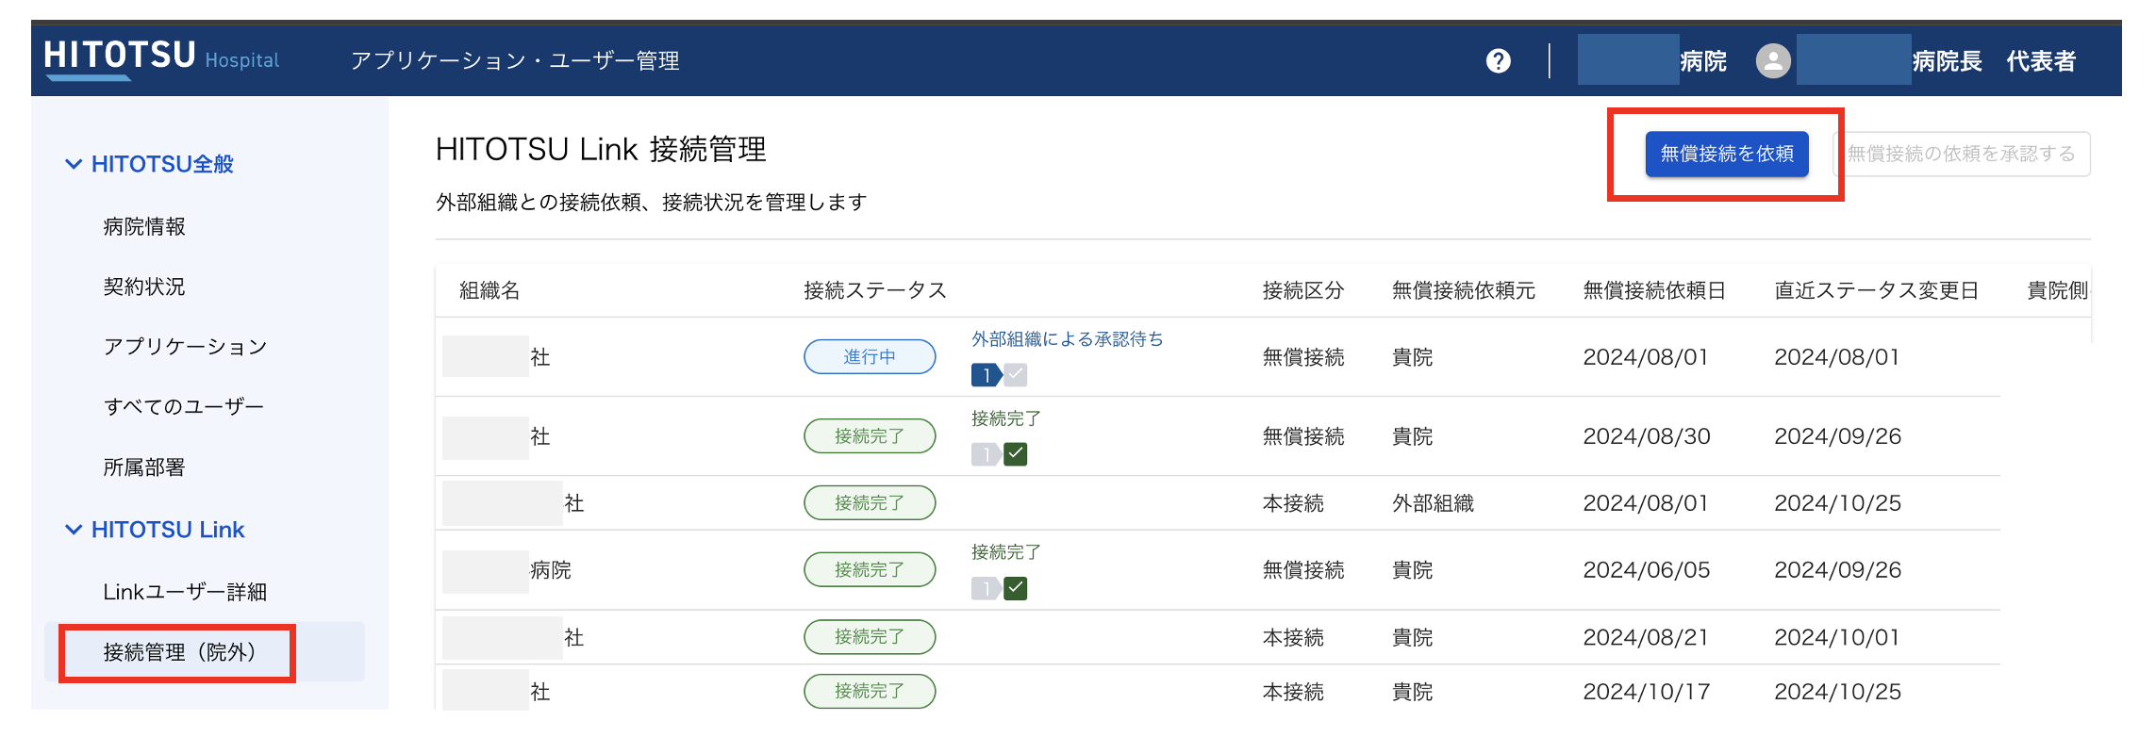Click the 無償接続依頼日 column header
The width and height of the screenshot is (2156, 737).
pyautogui.click(x=1654, y=290)
